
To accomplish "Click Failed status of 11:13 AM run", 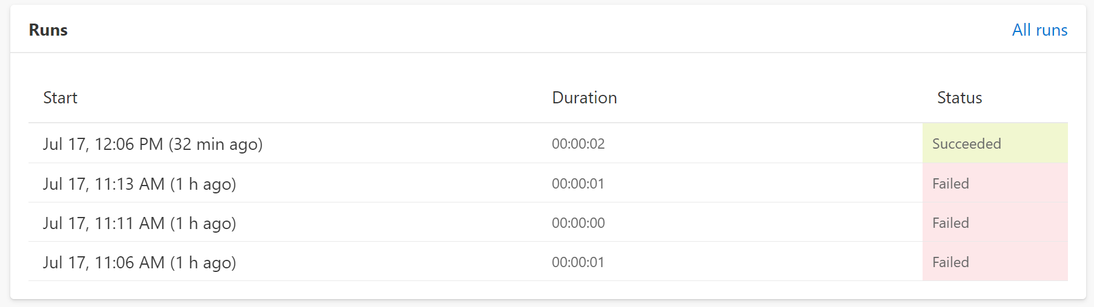I will (x=995, y=183).
